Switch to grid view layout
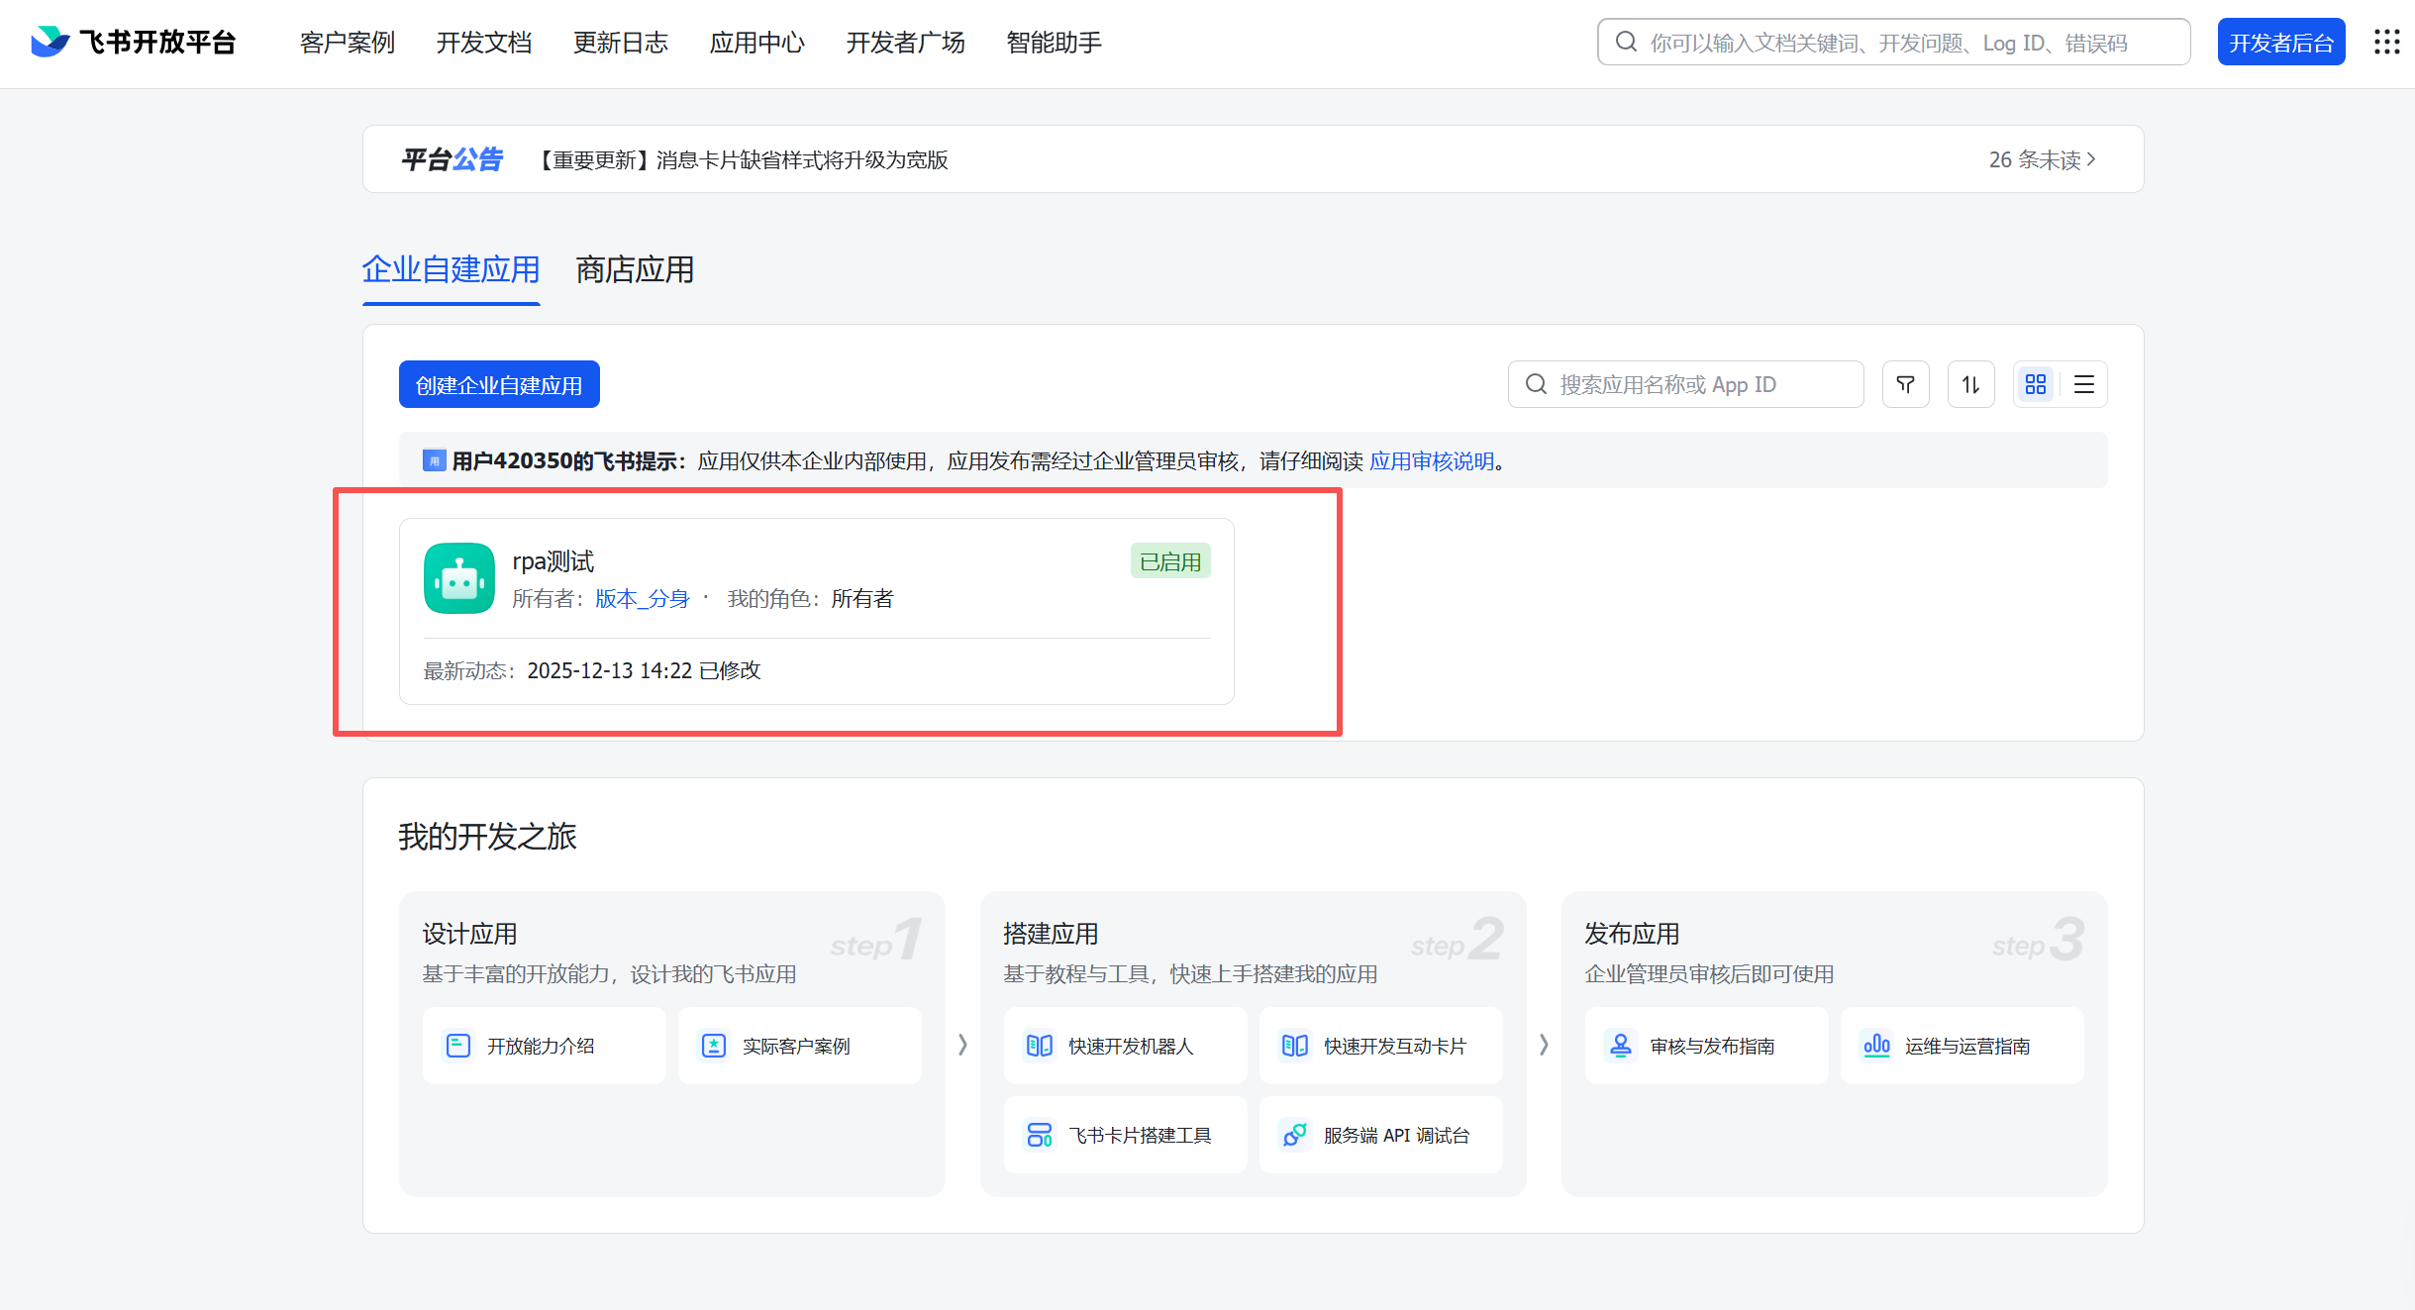Image resolution: width=2415 pixels, height=1310 pixels. coord(2036,384)
